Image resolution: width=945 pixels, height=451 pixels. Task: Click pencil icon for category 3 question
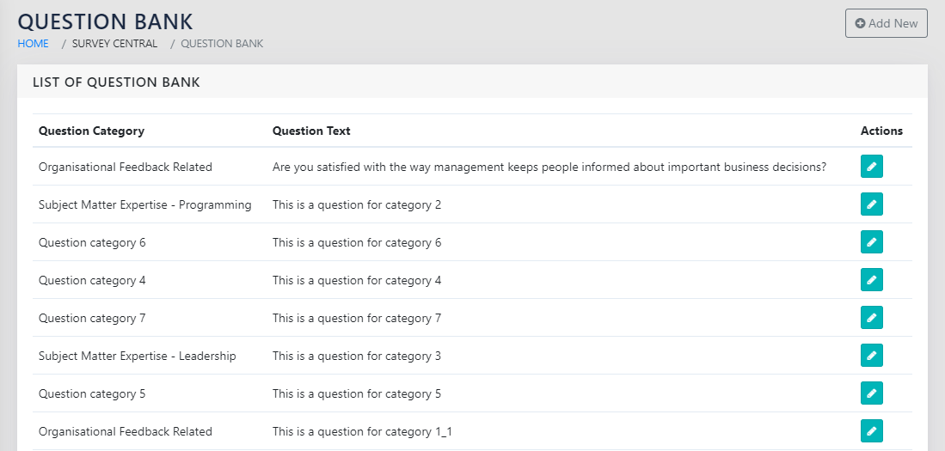click(x=871, y=356)
